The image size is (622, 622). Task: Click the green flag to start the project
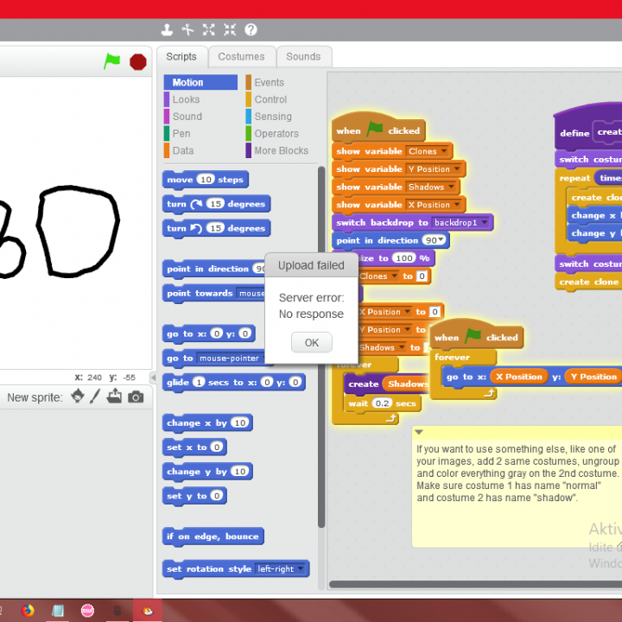(112, 61)
